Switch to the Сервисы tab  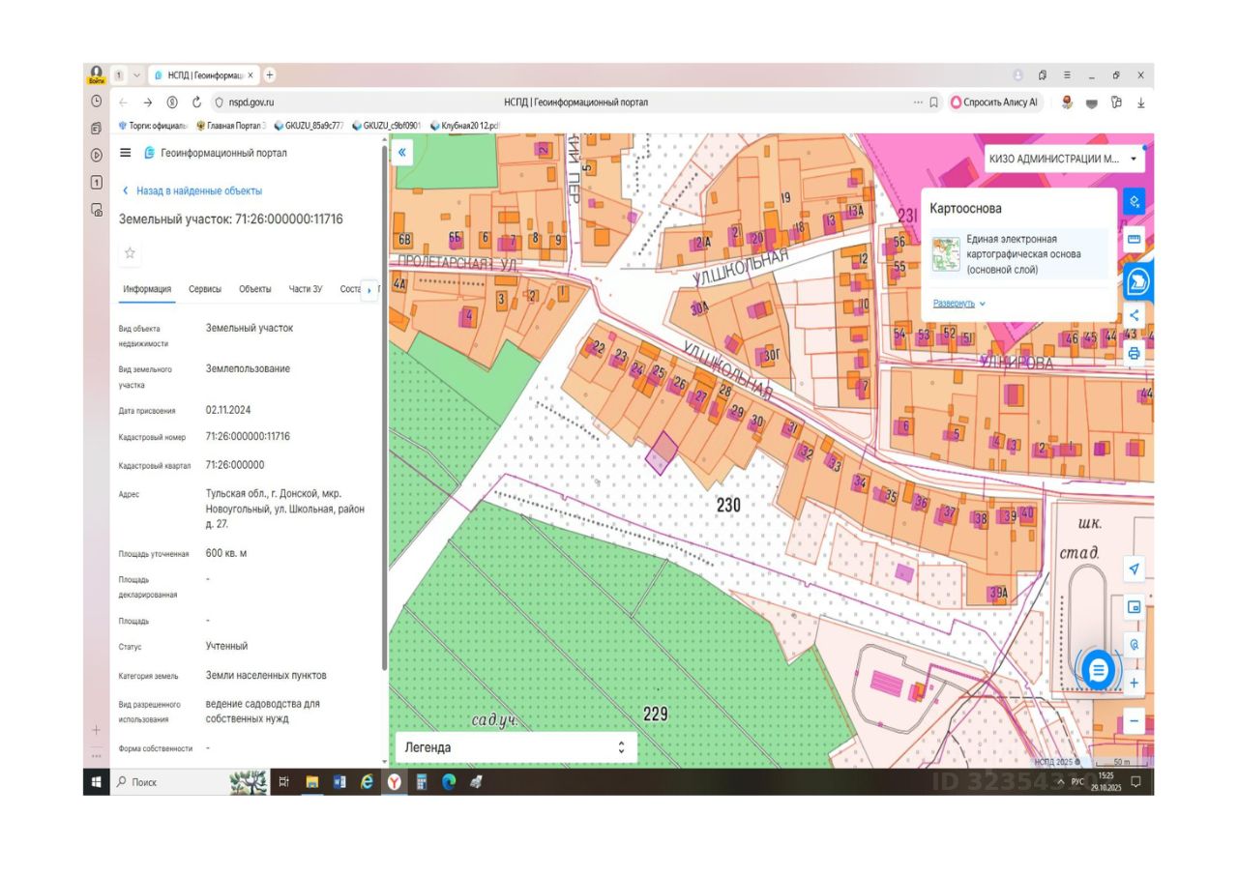pos(205,289)
